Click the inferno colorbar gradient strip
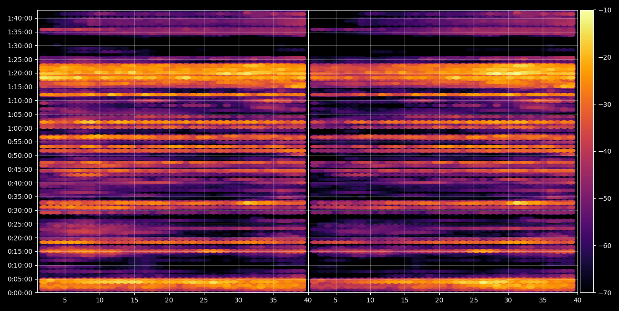Image resolution: width=619 pixels, height=311 pixels. pos(587,151)
